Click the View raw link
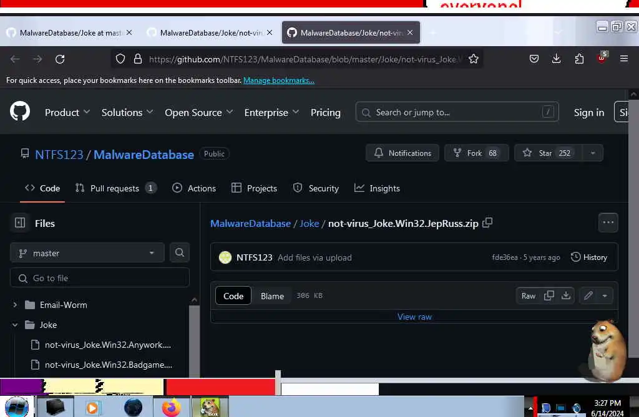Screen dimensions: 639x417 414,317
